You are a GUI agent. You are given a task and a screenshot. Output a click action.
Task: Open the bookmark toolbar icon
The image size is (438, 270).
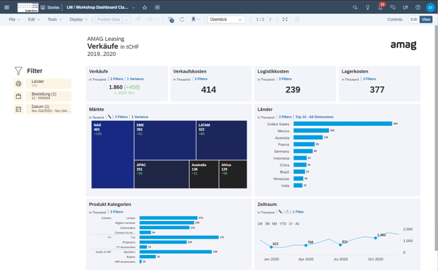pos(193,20)
